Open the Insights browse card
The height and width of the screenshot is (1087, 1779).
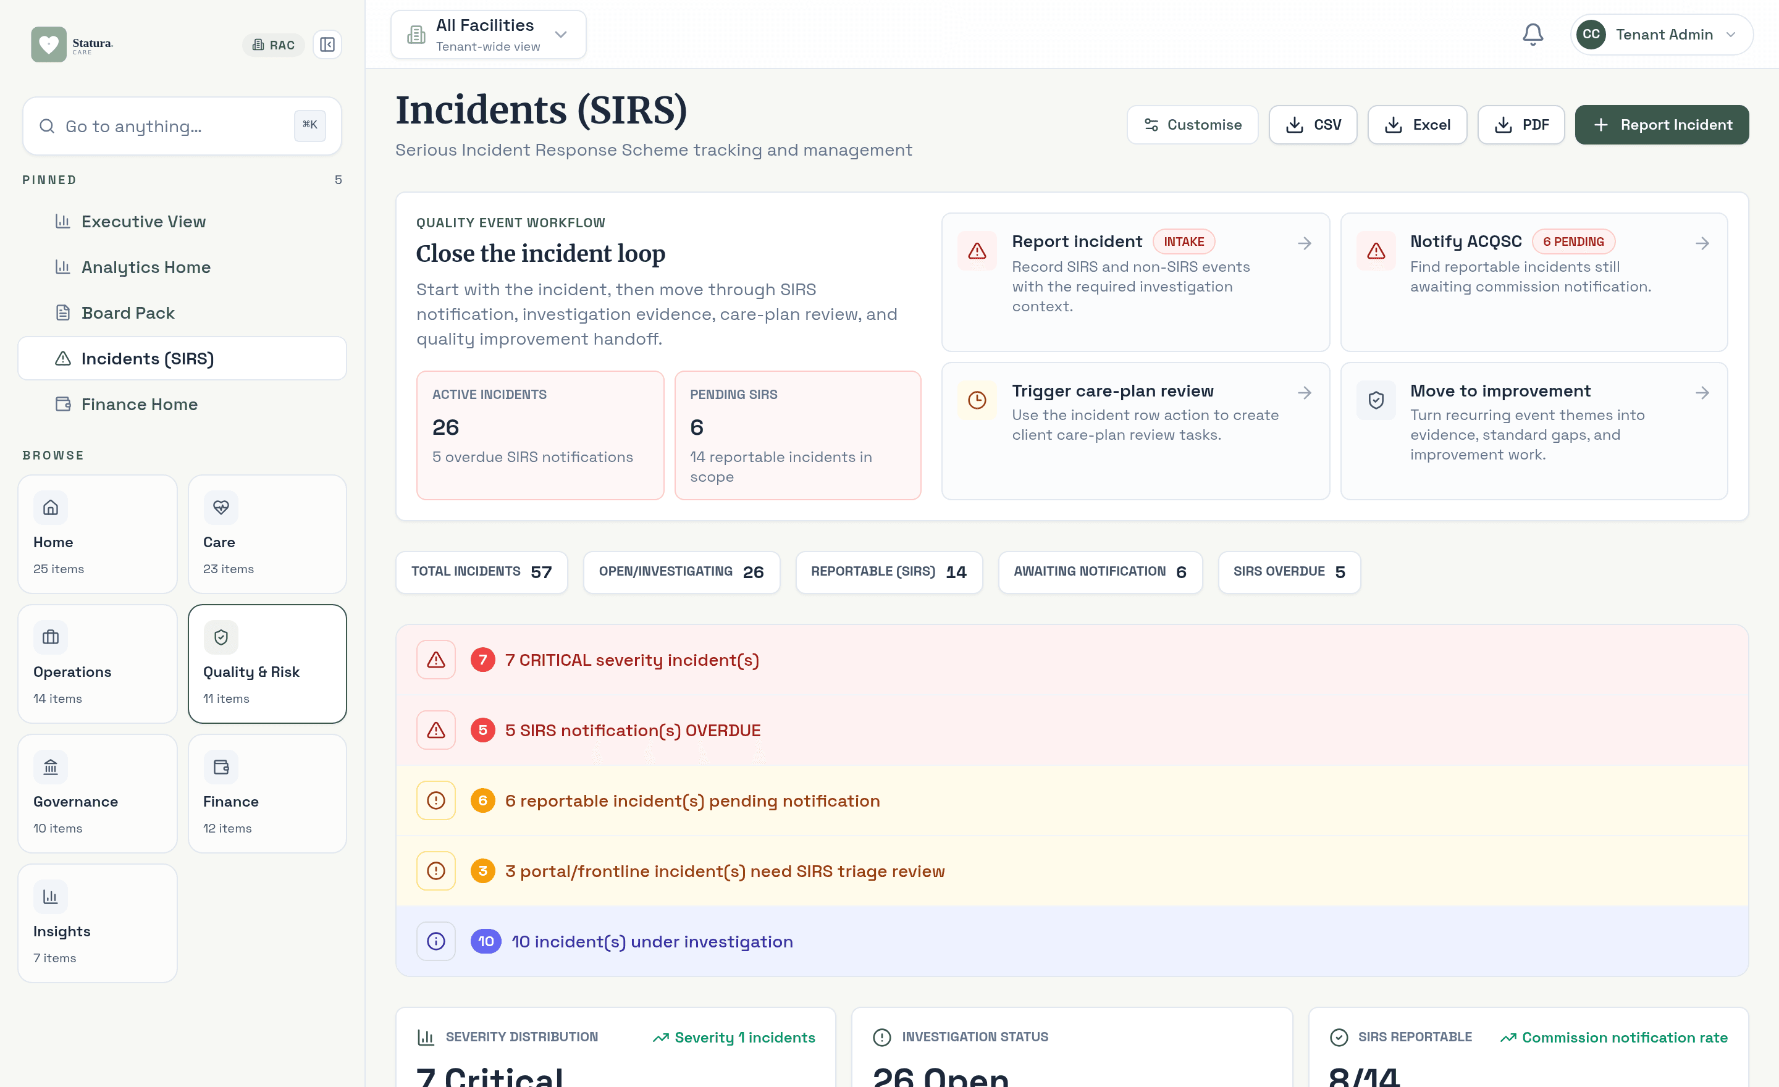(x=98, y=923)
